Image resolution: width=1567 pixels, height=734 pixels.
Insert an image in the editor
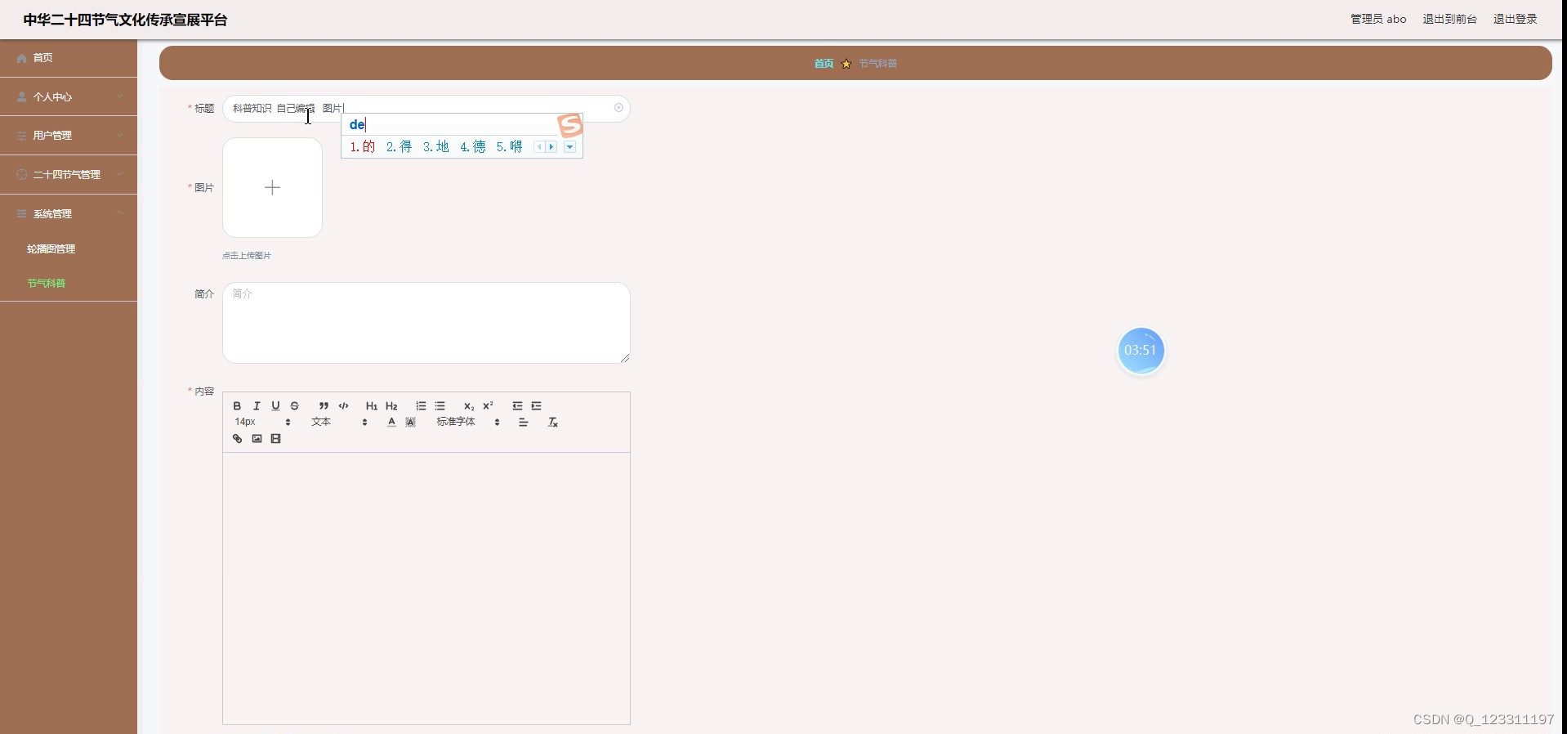click(257, 439)
